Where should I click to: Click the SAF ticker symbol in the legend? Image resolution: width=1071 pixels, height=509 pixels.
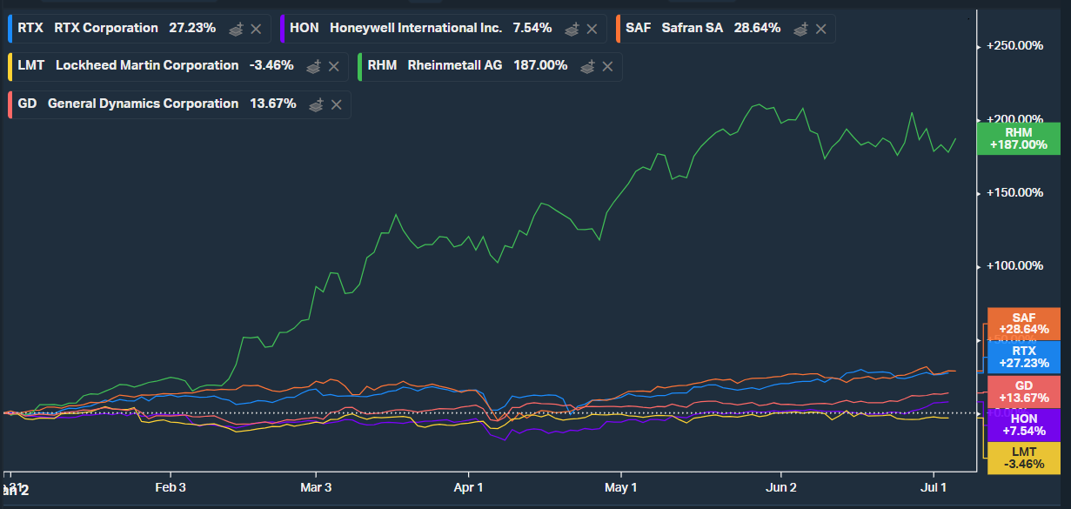[x=638, y=28]
